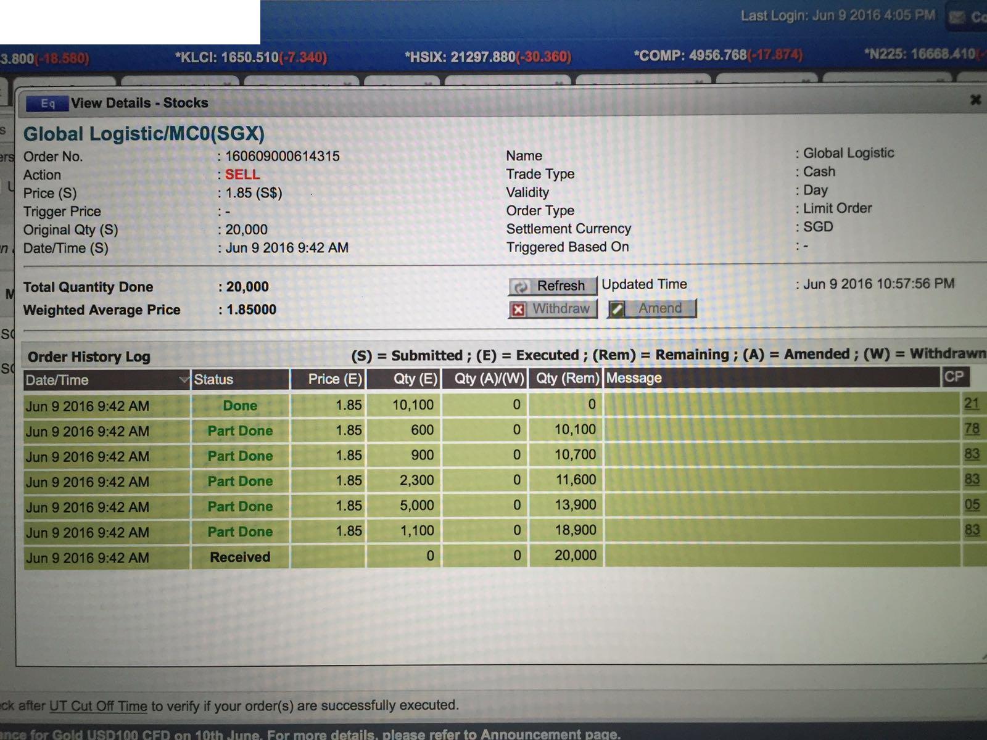Image resolution: width=987 pixels, height=740 pixels.
Task: Click the red SELL action text
Action: 242,175
